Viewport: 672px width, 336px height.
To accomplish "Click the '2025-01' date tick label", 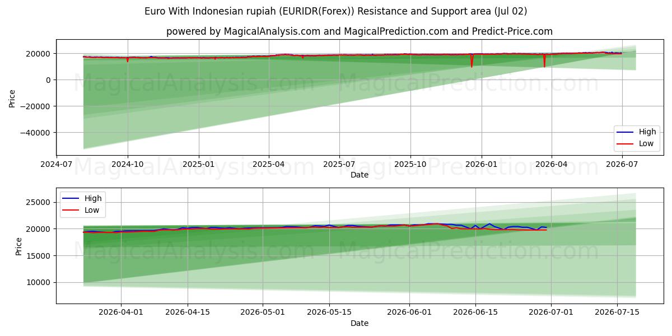I will (199, 164).
